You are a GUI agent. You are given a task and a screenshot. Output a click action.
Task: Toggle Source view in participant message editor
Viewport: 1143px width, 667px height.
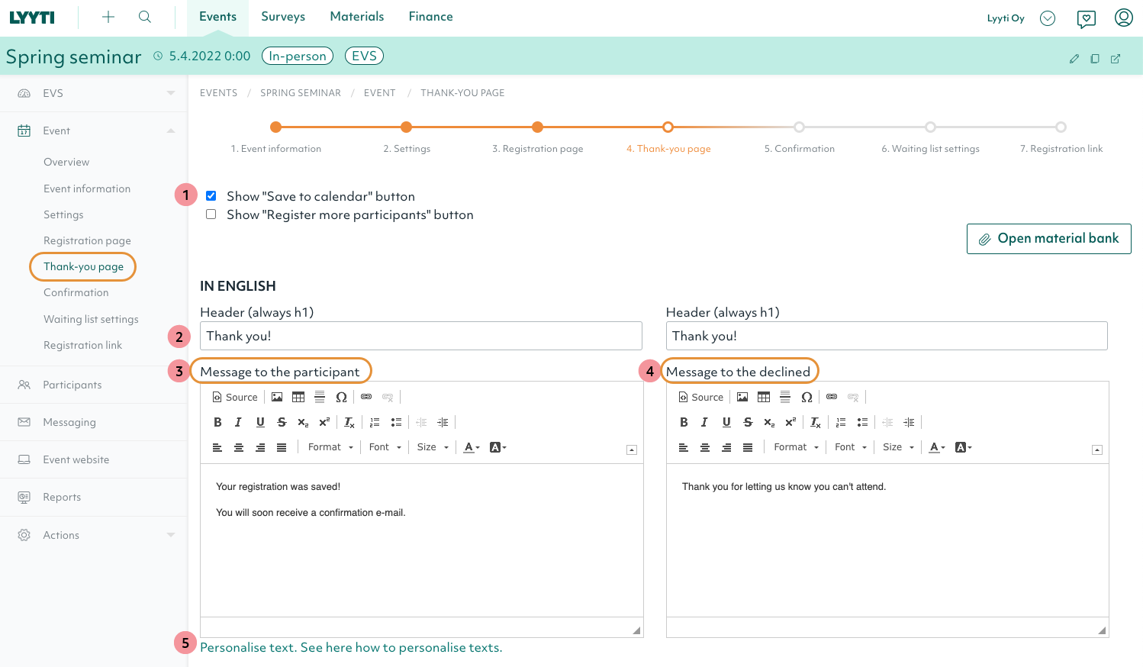click(235, 397)
